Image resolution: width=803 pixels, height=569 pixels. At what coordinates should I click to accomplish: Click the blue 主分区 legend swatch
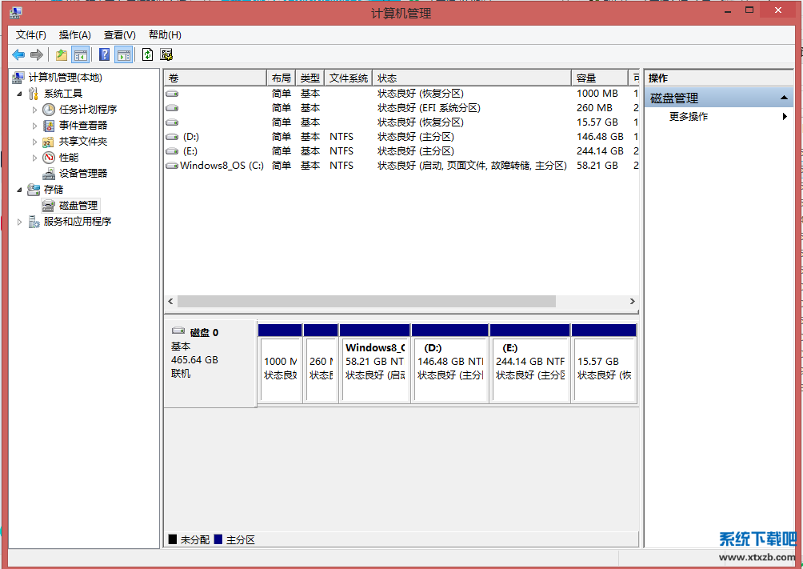point(218,540)
